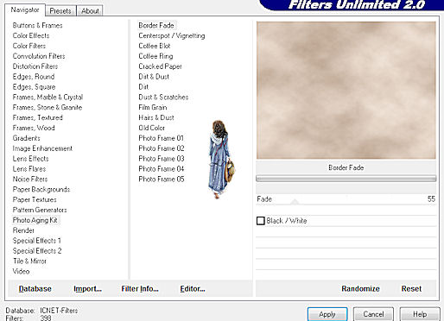Image resolution: width=444 pixels, height=321 pixels.
Task: Reset the filter parameters
Action: (411, 288)
